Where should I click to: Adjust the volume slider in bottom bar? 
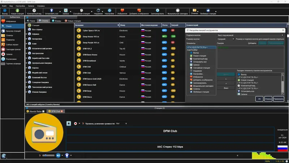click(48, 155)
